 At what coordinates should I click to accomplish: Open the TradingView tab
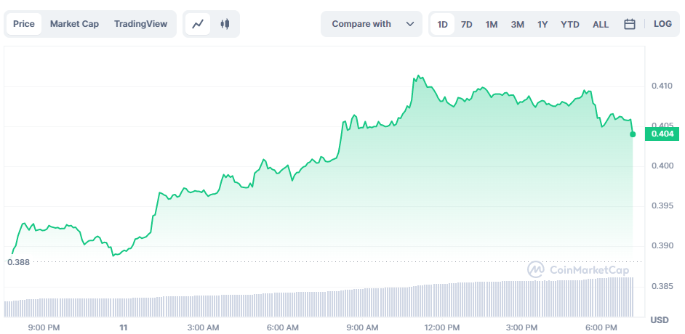pos(140,24)
